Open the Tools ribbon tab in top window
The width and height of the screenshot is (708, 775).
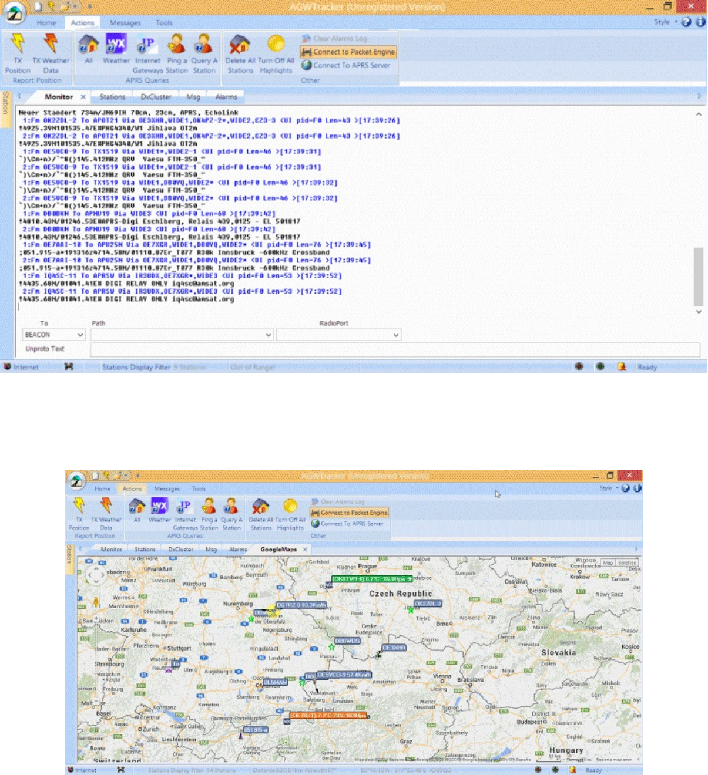(x=164, y=23)
